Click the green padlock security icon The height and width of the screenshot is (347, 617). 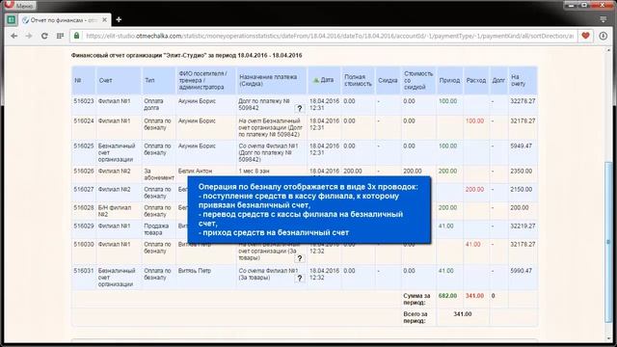[77, 36]
